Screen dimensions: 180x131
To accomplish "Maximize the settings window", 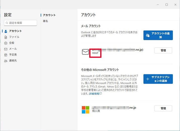I will 166,5.
